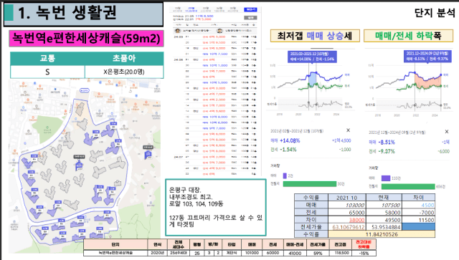Click the 11500 cell

(419, 220)
